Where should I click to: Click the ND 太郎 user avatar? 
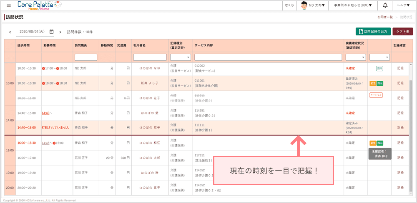pos(304,5)
